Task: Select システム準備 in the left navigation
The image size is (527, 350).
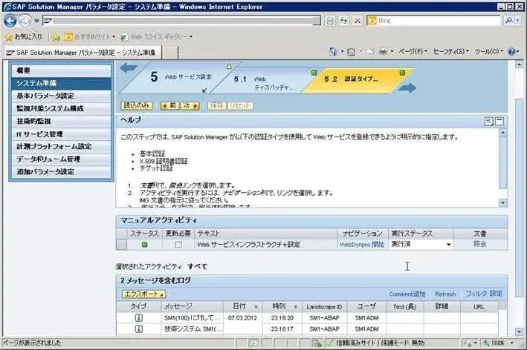Action: point(61,83)
